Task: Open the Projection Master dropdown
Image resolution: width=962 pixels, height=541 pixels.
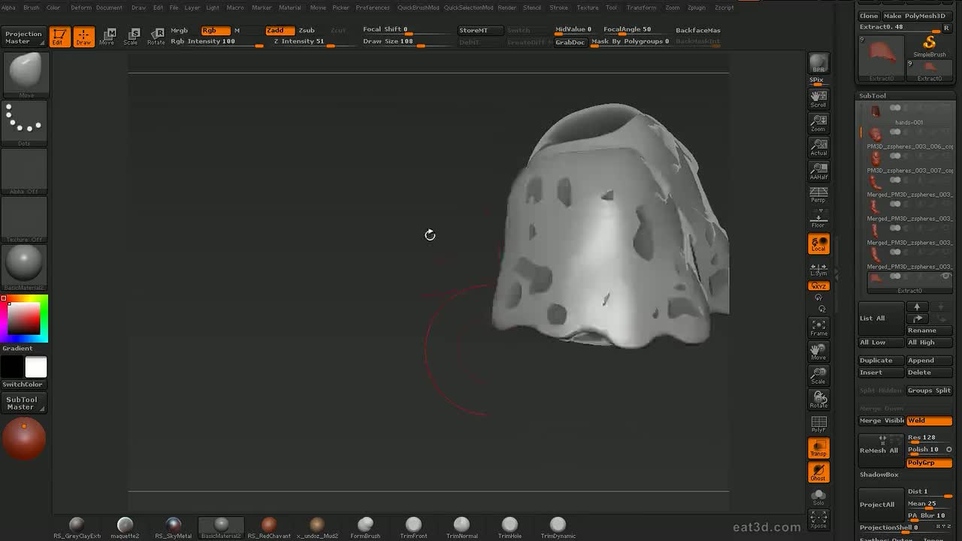Action: [24, 38]
